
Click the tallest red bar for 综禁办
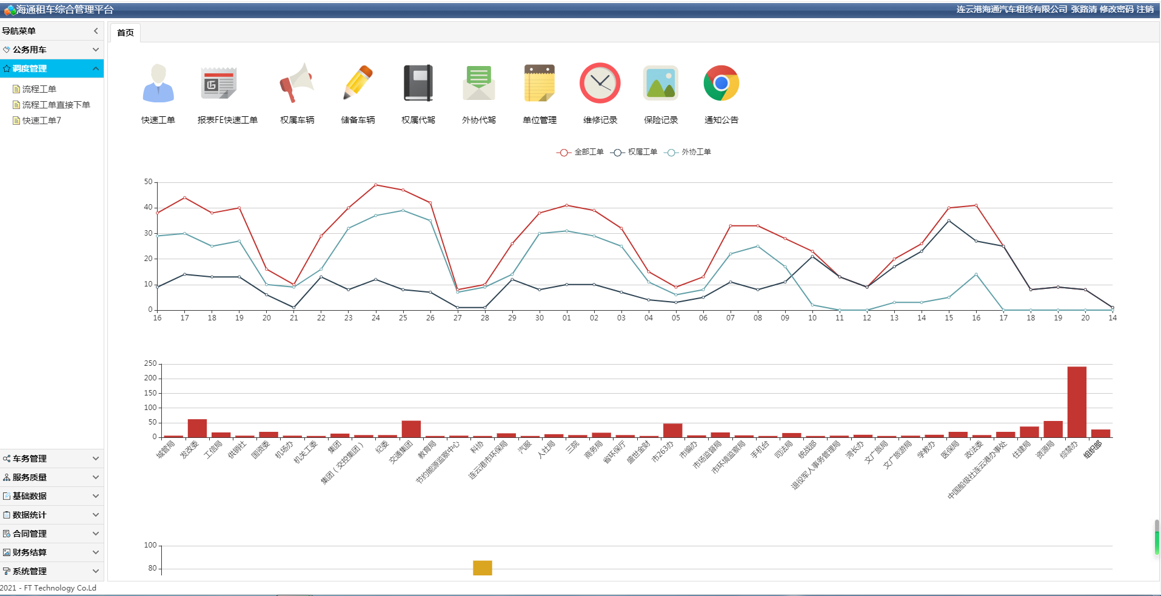(1077, 402)
